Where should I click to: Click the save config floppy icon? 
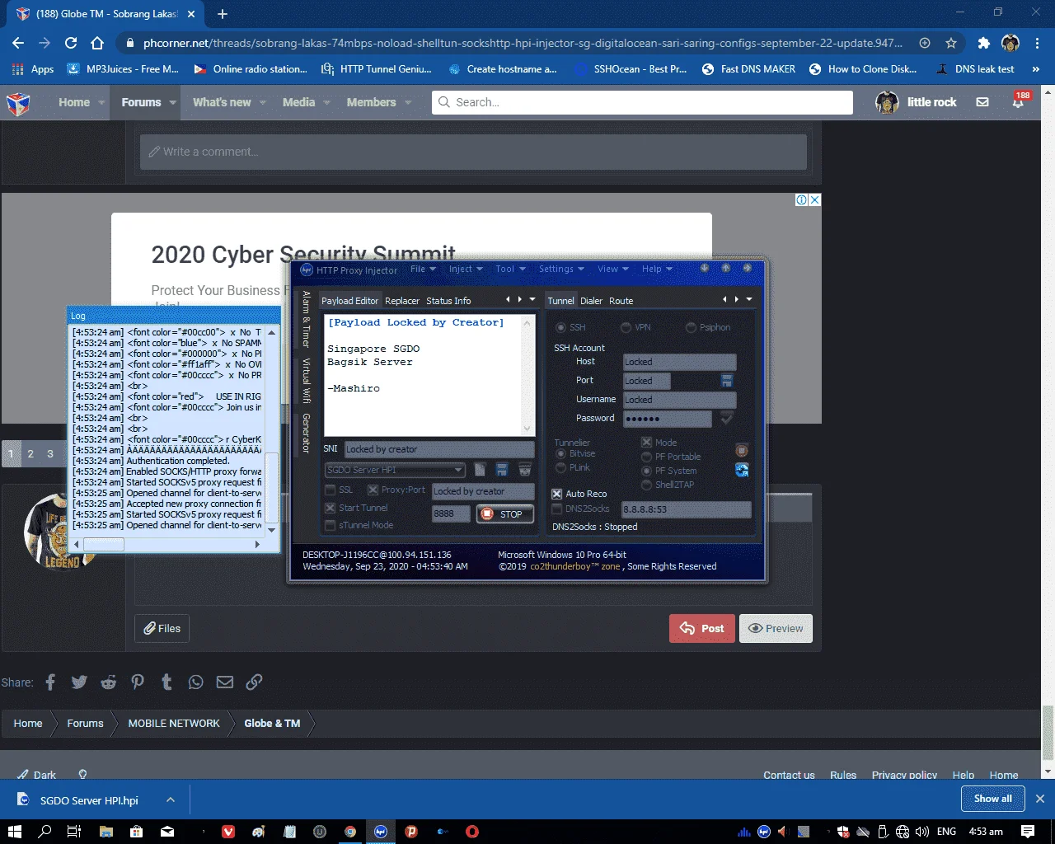coord(502,470)
